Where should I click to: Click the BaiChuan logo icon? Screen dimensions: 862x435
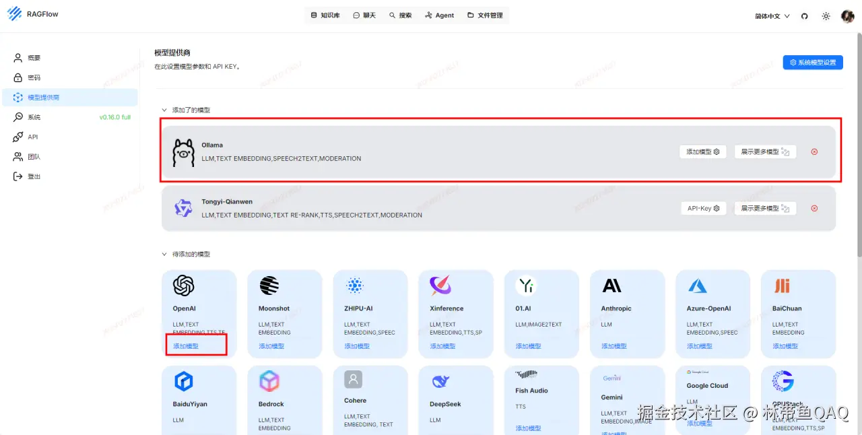click(x=782, y=286)
